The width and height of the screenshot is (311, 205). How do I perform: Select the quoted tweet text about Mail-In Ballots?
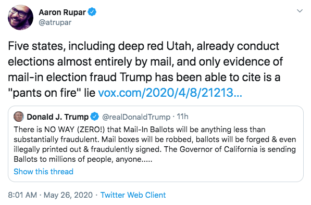click(155, 145)
